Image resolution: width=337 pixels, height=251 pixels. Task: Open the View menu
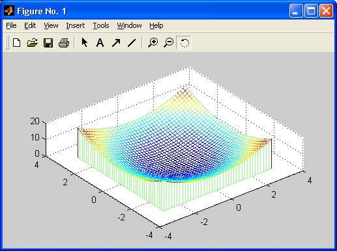click(51, 25)
